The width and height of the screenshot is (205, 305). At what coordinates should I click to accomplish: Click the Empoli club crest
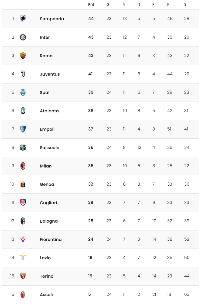click(x=23, y=129)
